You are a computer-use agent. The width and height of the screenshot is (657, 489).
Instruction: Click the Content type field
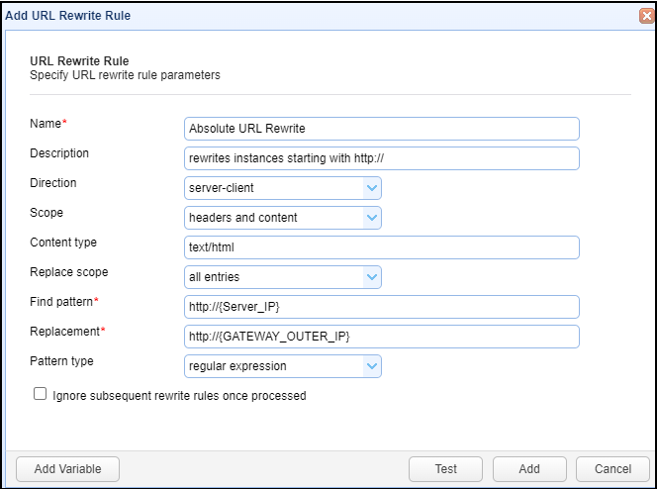pos(382,247)
